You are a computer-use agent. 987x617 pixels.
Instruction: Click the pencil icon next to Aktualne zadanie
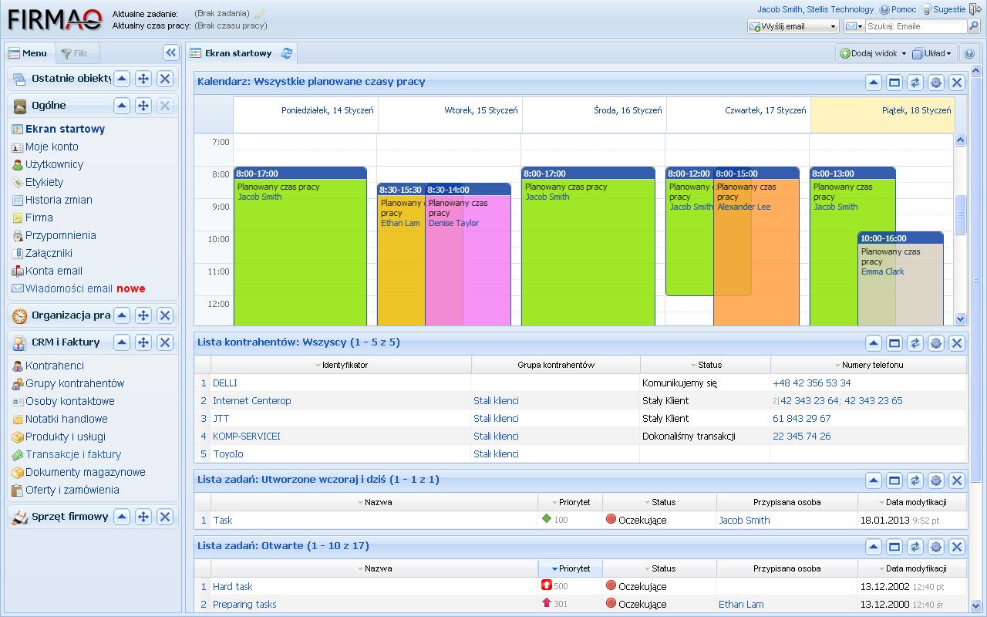260,14
